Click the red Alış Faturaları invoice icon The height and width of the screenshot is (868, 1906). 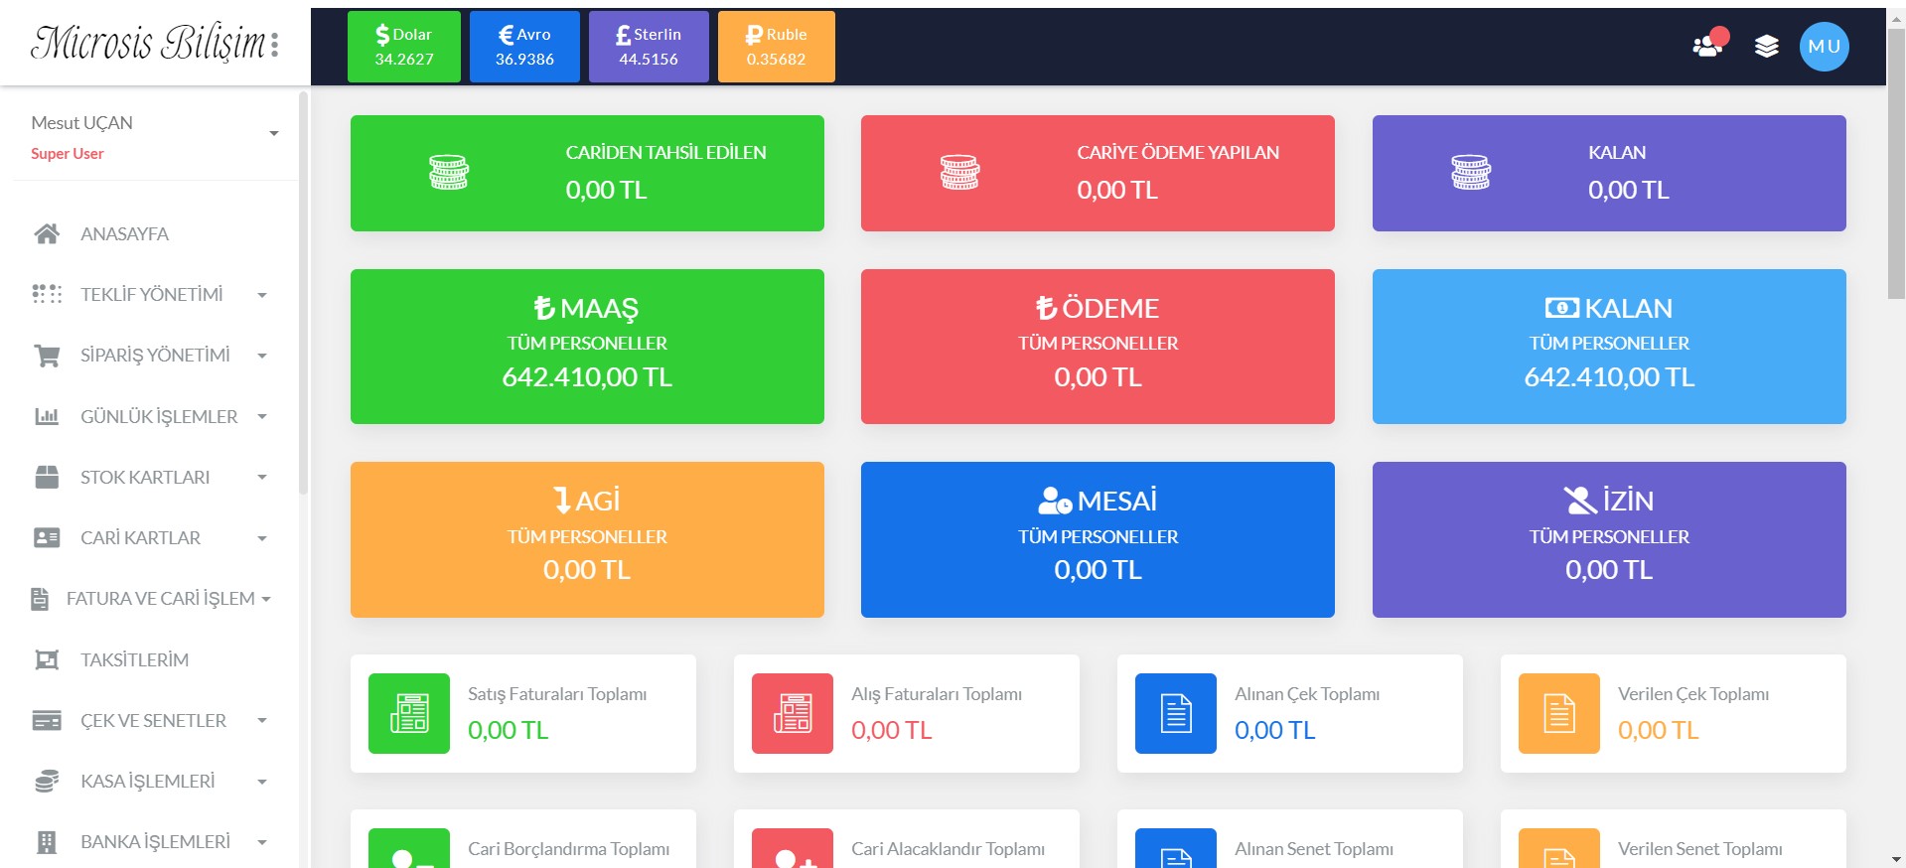pos(792,713)
